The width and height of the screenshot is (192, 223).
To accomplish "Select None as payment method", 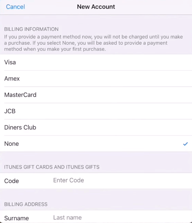I will pyautogui.click(x=96, y=144).
